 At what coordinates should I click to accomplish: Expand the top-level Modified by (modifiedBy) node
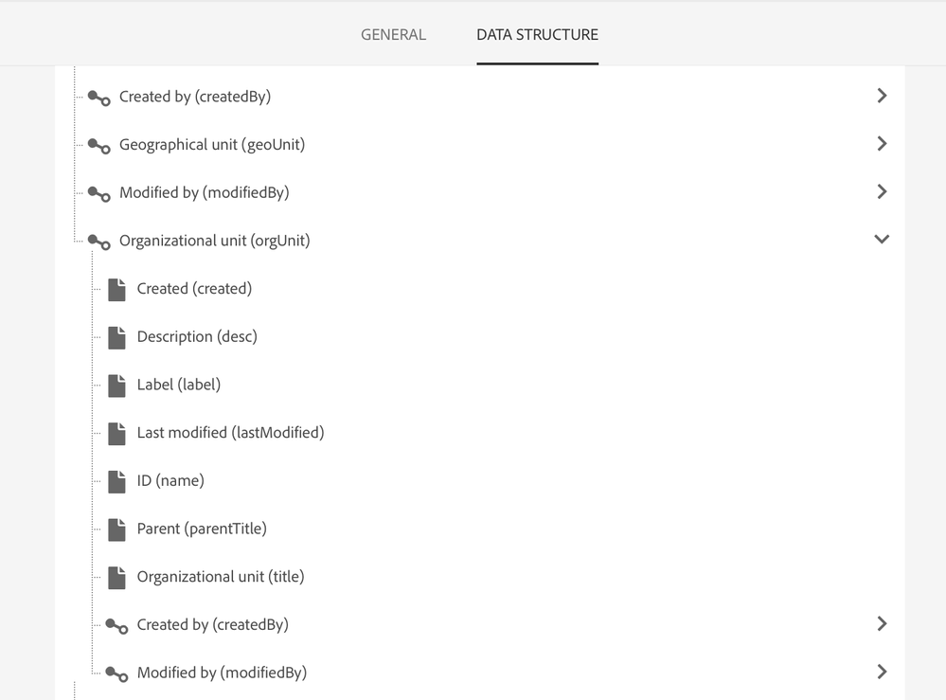(882, 191)
